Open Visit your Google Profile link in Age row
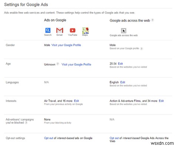The height and width of the screenshot is (147, 178). (x=76, y=65)
